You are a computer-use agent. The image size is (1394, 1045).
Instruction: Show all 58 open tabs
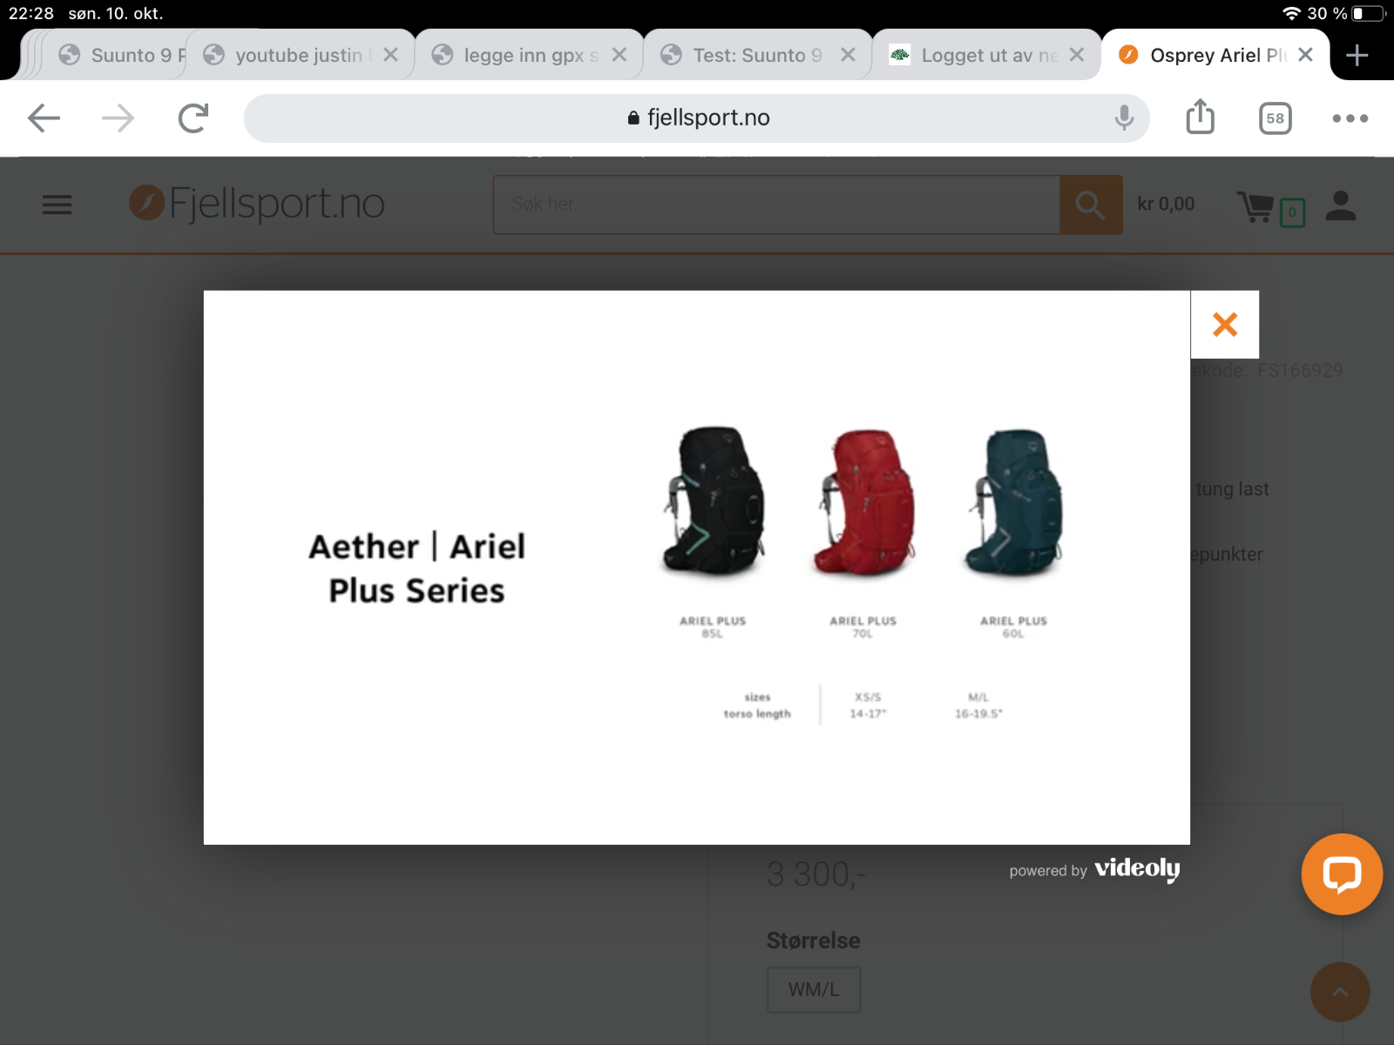[x=1275, y=118]
